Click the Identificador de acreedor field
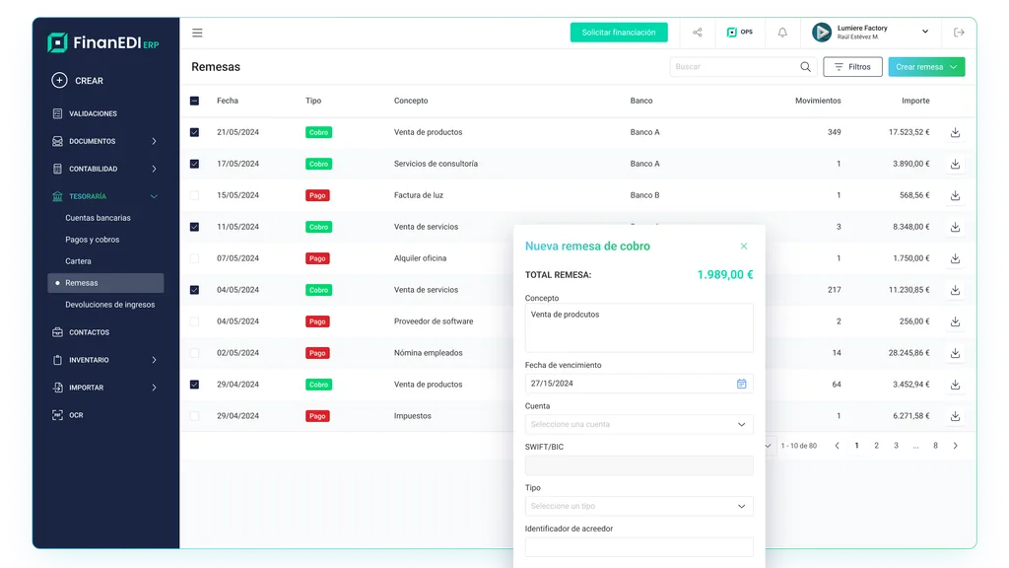 coord(639,546)
